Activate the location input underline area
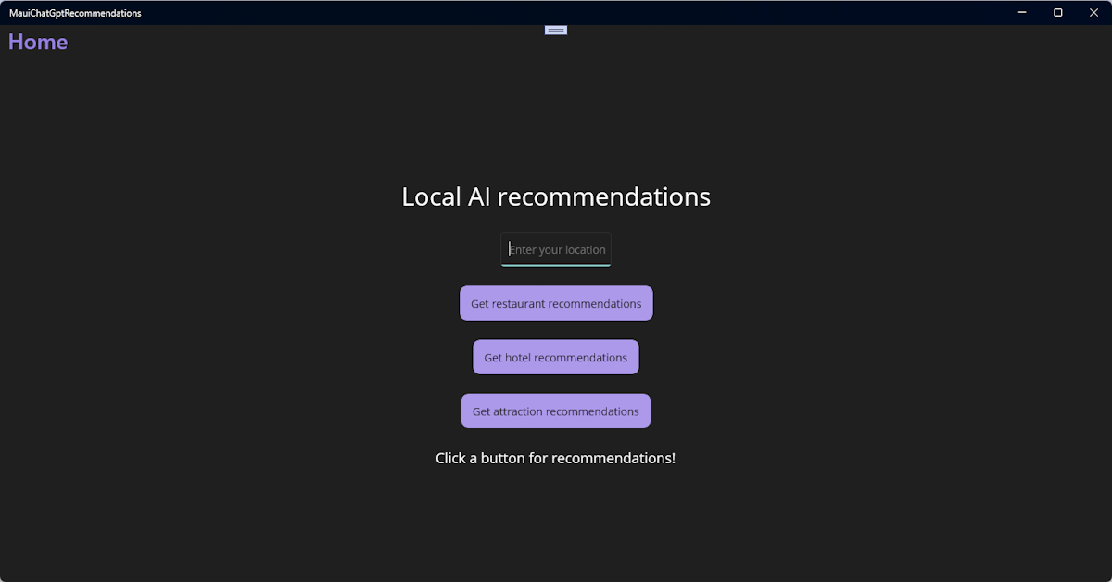The image size is (1112, 582). tap(556, 263)
